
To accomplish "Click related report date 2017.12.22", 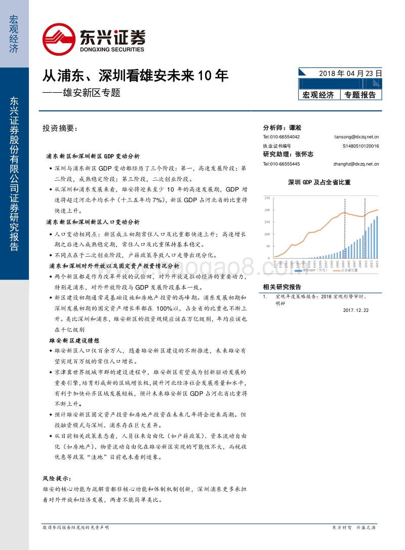I will [x=355, y=310].
